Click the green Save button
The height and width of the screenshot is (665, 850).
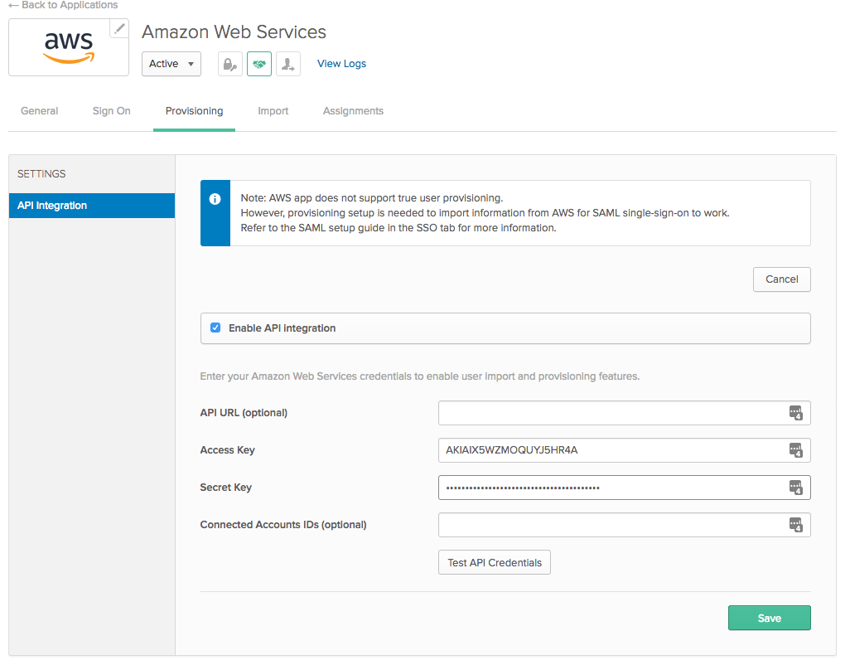(x=770, y=618)
